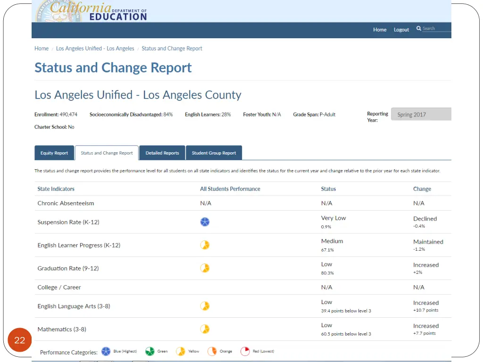
Task: Click the yellow Mathematics performance icon
Action: [x=205, y=329]
